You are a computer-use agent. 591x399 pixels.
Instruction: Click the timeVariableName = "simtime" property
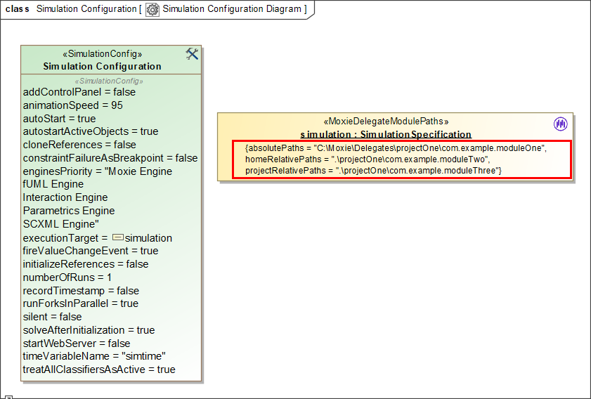pos(94,356)
